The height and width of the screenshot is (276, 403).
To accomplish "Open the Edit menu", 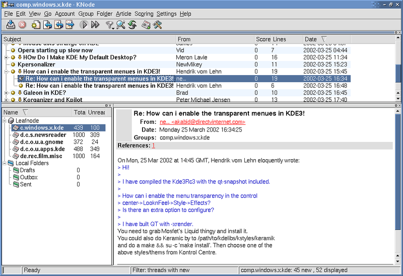I will [21, 14].
